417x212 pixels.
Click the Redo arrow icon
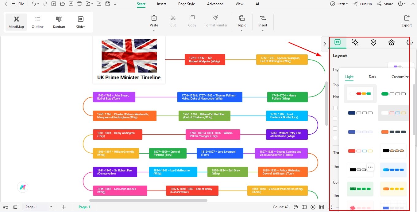point(45,4)
